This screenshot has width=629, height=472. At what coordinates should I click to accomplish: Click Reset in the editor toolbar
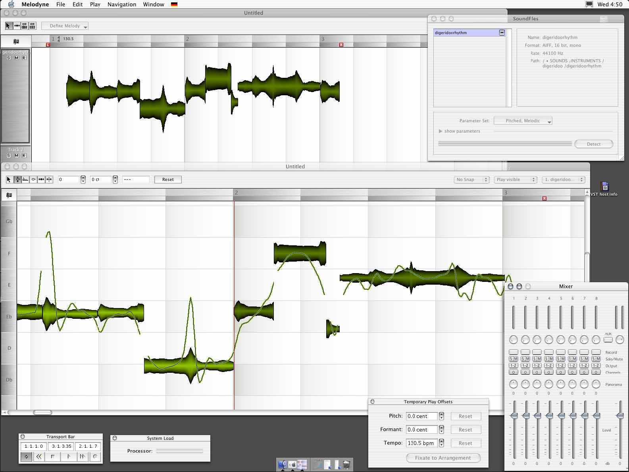tap(168, 179)
